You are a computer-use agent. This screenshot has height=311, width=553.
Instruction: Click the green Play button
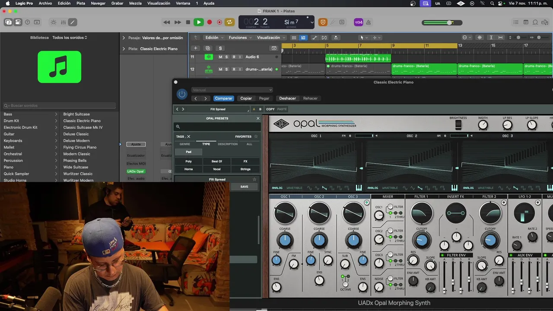tap(199, 22)
